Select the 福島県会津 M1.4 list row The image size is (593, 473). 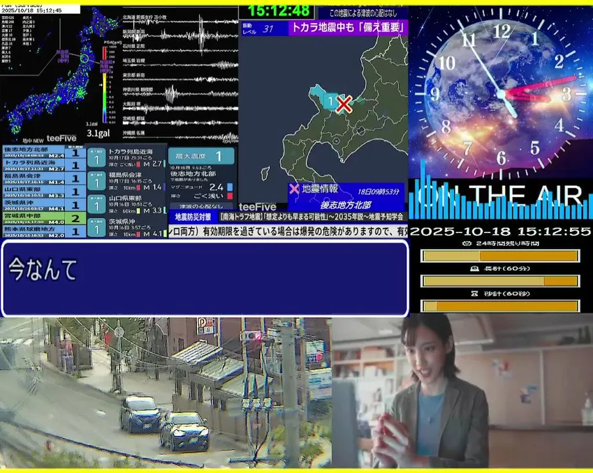[44, 178]
